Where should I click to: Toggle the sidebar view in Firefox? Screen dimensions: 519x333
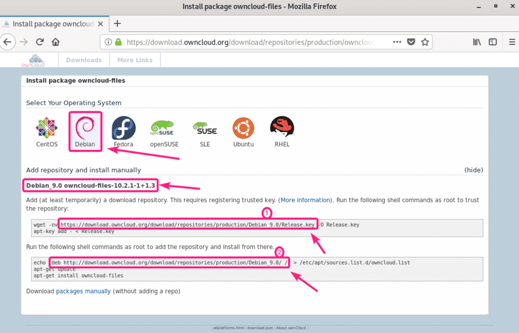coord(493,41)
